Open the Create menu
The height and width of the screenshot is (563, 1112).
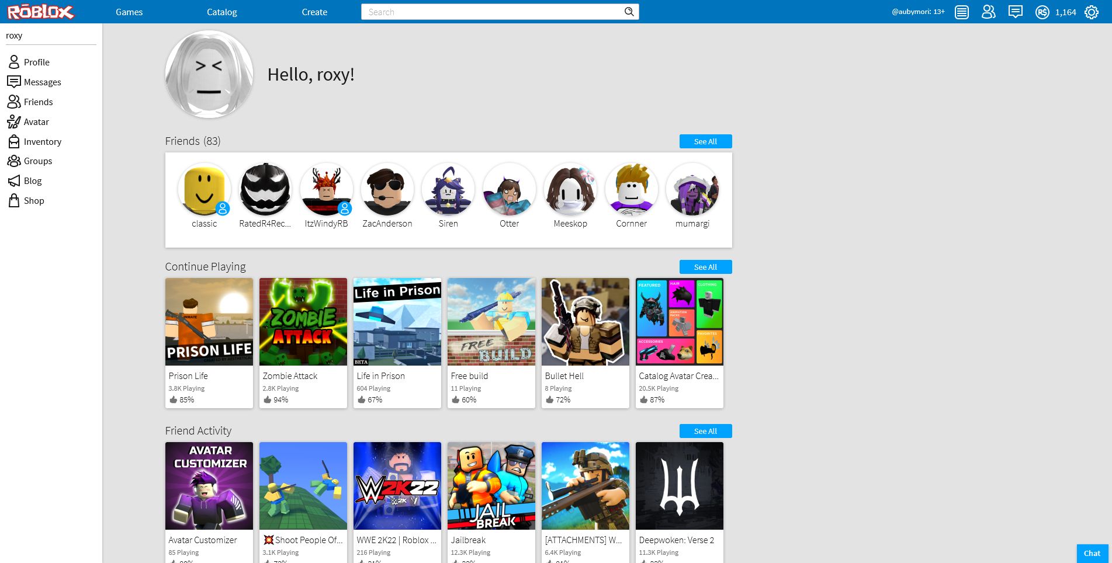[x=314, y=12]
